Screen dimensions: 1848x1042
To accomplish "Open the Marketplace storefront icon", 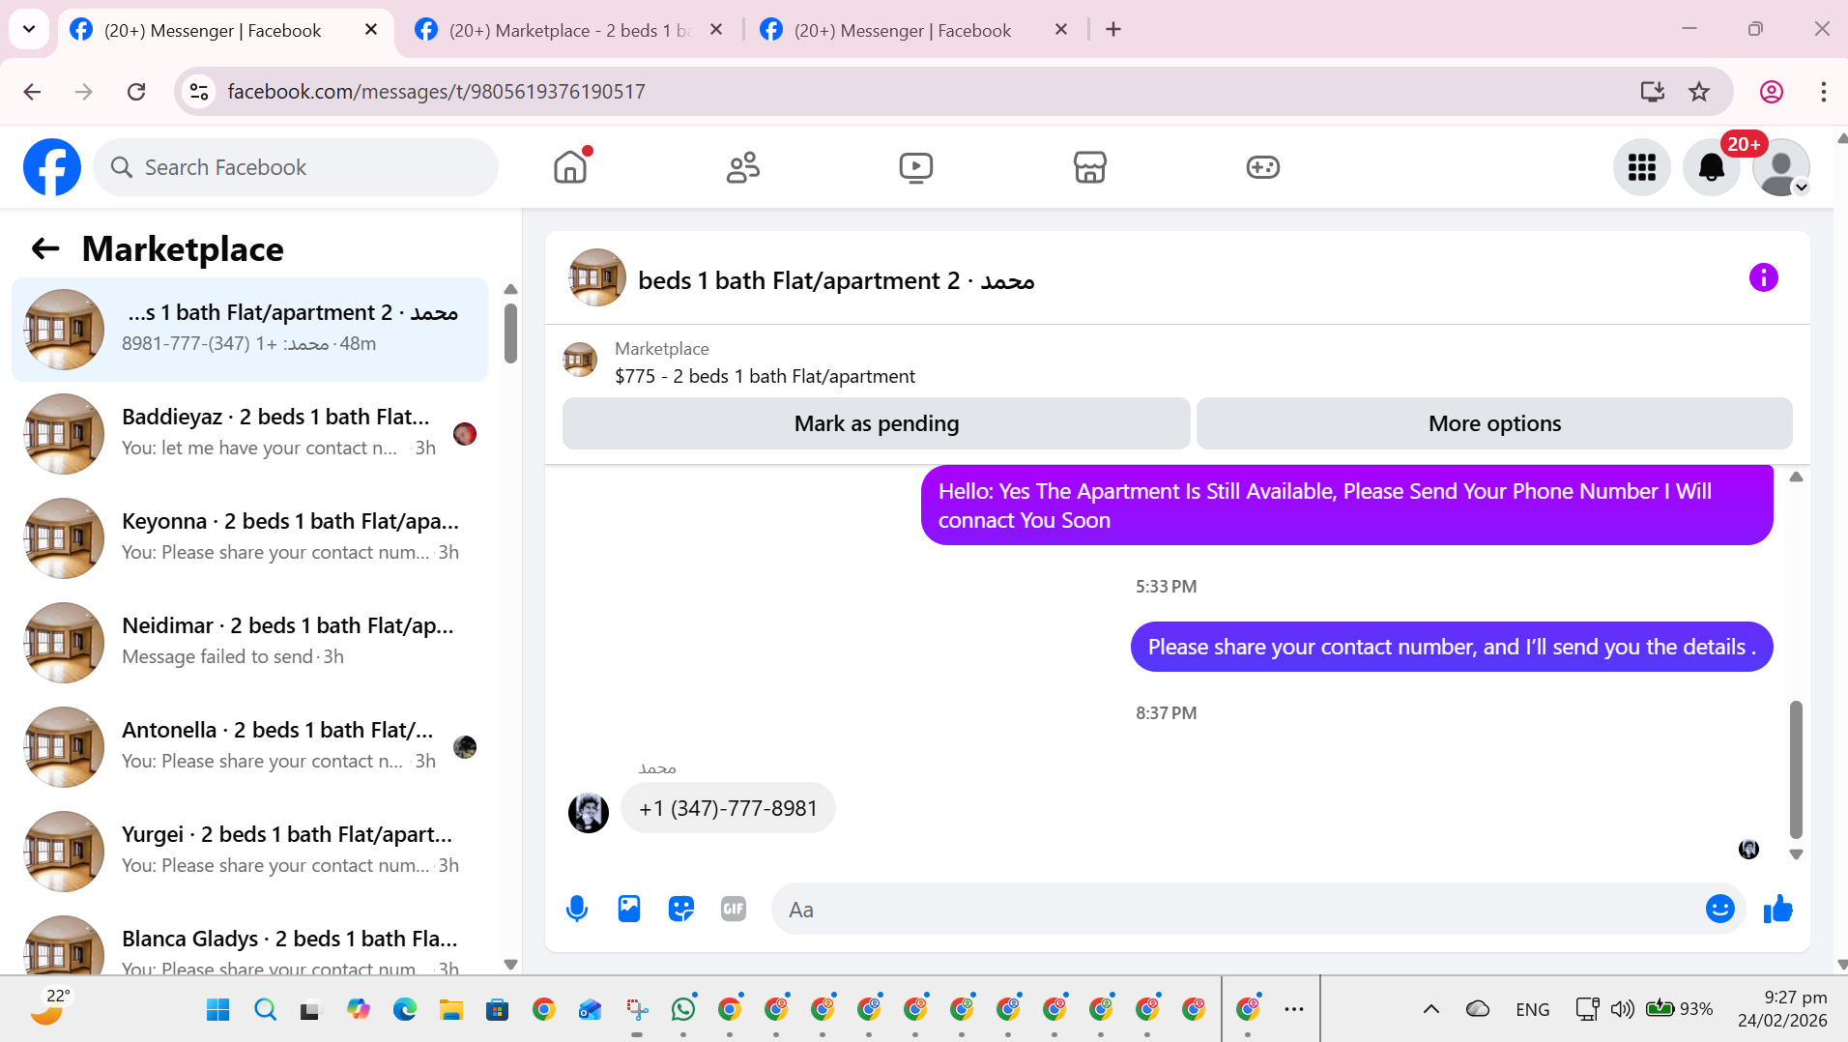I will 1089,167.
